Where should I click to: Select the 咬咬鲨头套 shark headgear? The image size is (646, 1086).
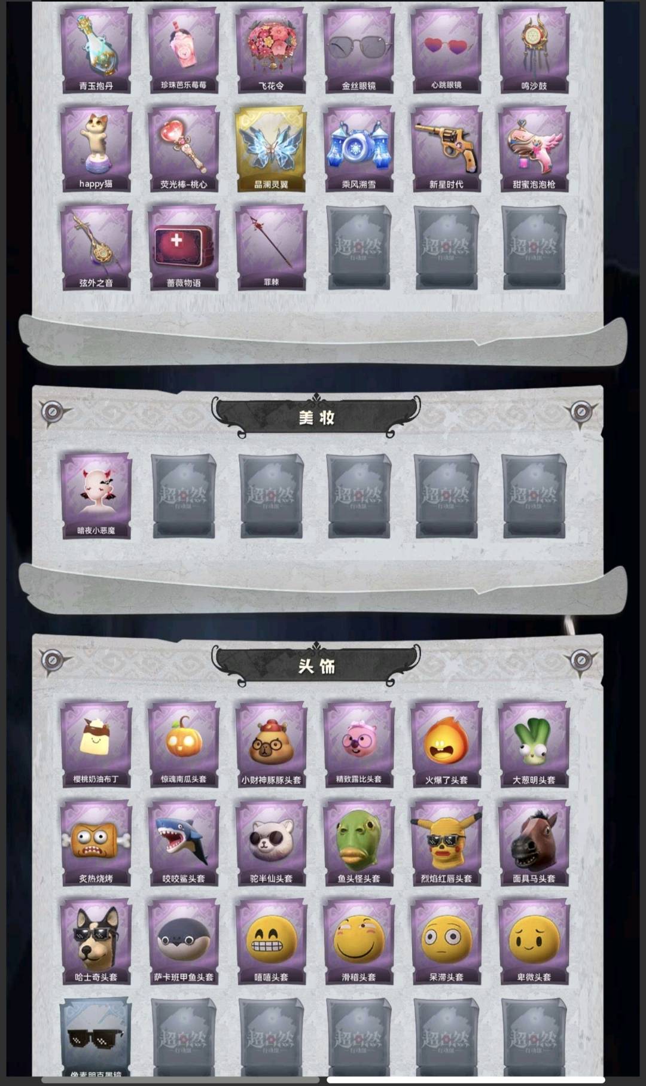coord(184,843)
